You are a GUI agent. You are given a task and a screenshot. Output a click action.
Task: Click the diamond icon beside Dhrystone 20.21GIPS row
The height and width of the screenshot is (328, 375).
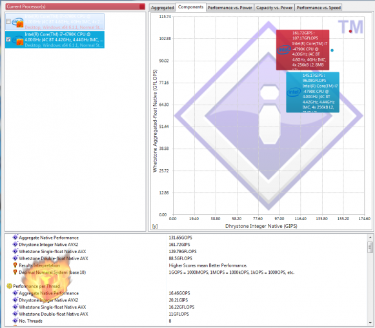tap(15, 300)
